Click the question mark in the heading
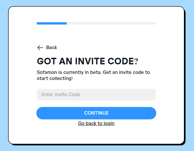Image resolution: width=194 pixels, height=151 pixels. pos(136,61)
